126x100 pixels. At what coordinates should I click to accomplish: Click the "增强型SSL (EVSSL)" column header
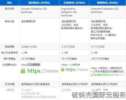pyautogui.click(x=108, y=3)
